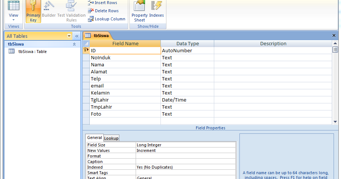The height and width of the screenshot is (179, 341).
Task: Open the General properties tab
Action: pos(95,137)
